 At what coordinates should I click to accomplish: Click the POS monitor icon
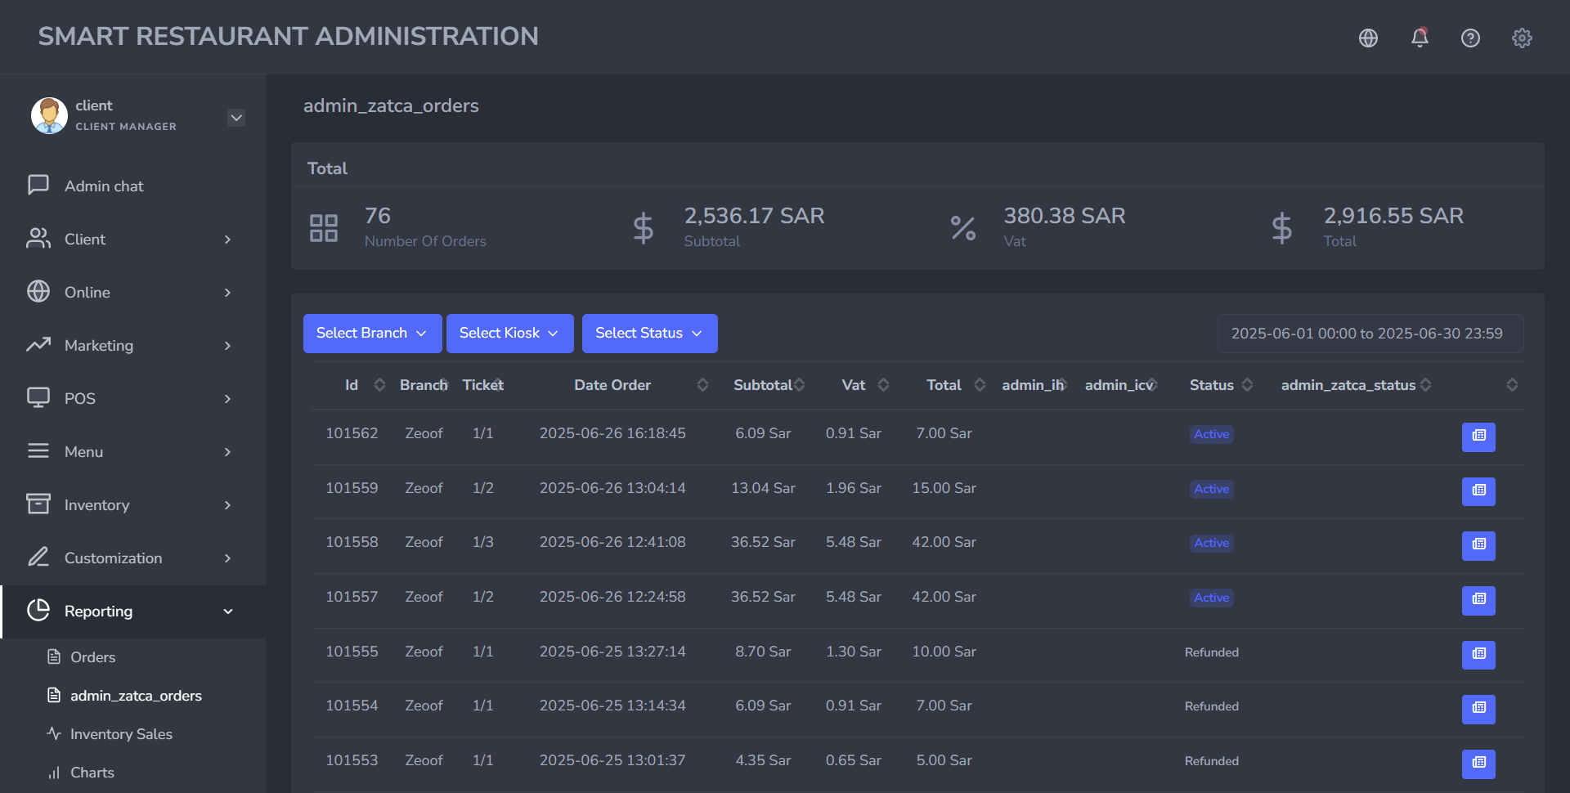(38, 397)
